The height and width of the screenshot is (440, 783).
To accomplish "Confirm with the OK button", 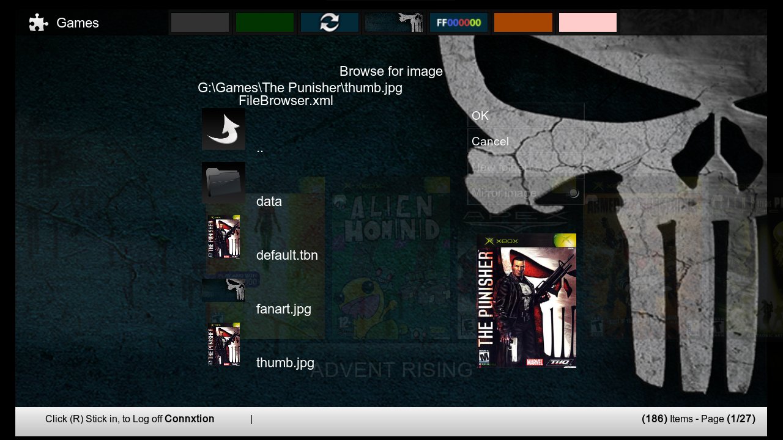I will point(526,116).
